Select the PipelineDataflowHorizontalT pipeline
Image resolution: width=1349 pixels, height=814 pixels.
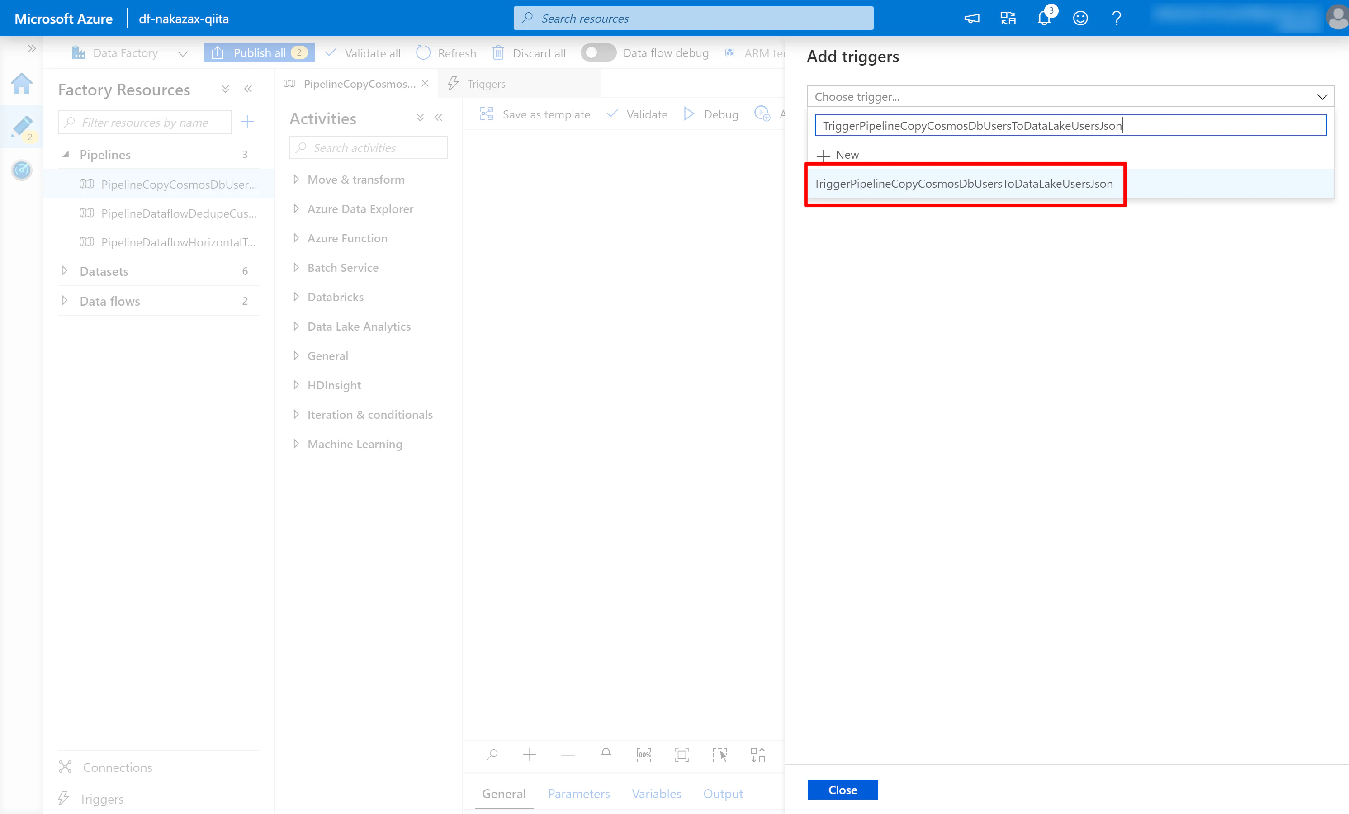(x=169, y=242)
